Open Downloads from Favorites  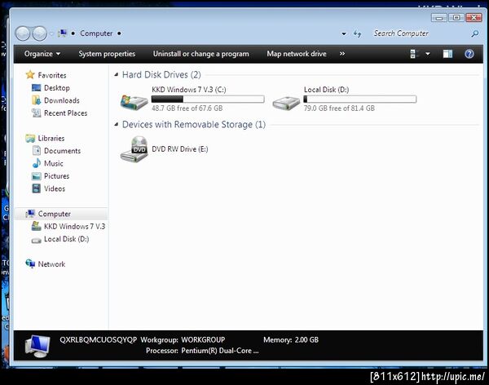click(x=62, y=100)
